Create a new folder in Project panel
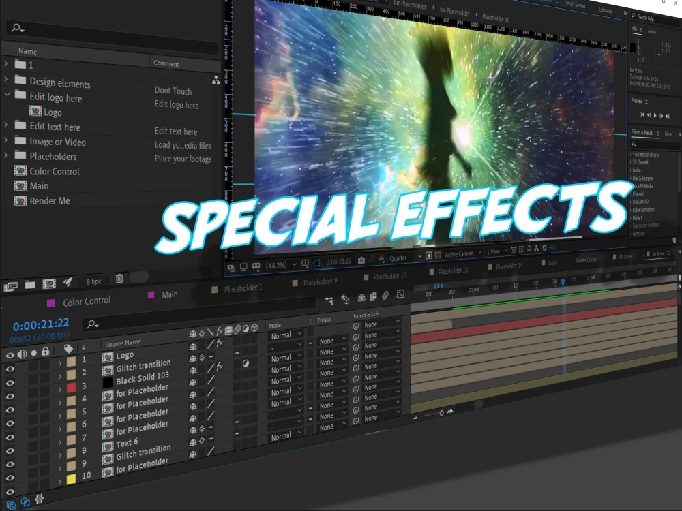Image resolution: width=682 pixels, height=511 pixels. tap(30, 285)
